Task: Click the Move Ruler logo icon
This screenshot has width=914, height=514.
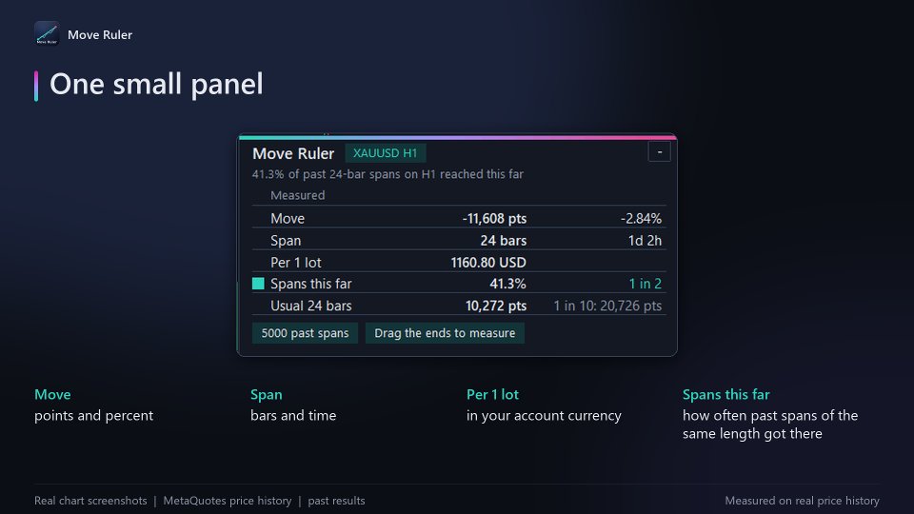Action: point(47,34)
